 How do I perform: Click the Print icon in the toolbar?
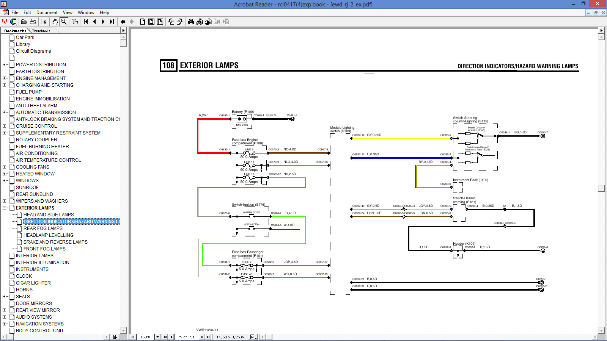tap(33, 22)
